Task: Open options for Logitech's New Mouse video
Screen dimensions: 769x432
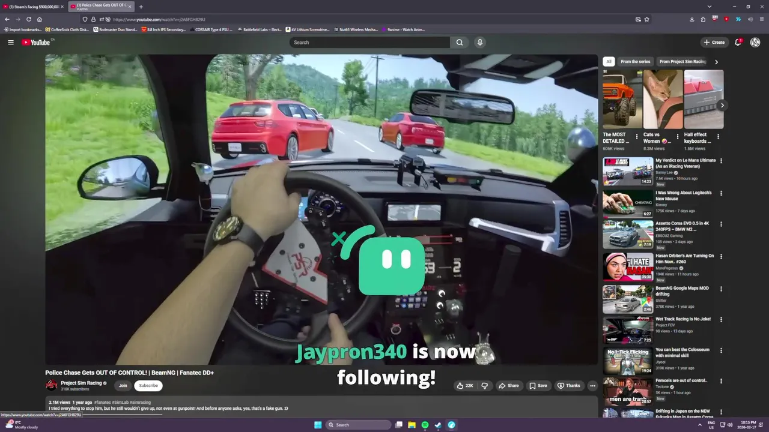Action: [721, 193]
